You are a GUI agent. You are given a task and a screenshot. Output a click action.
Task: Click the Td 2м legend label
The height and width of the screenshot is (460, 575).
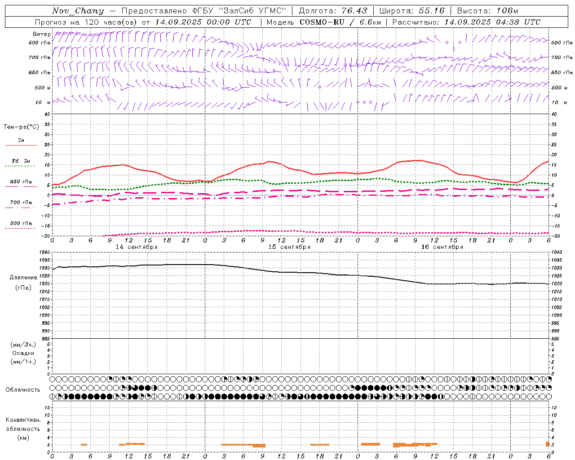click(21, 161)
